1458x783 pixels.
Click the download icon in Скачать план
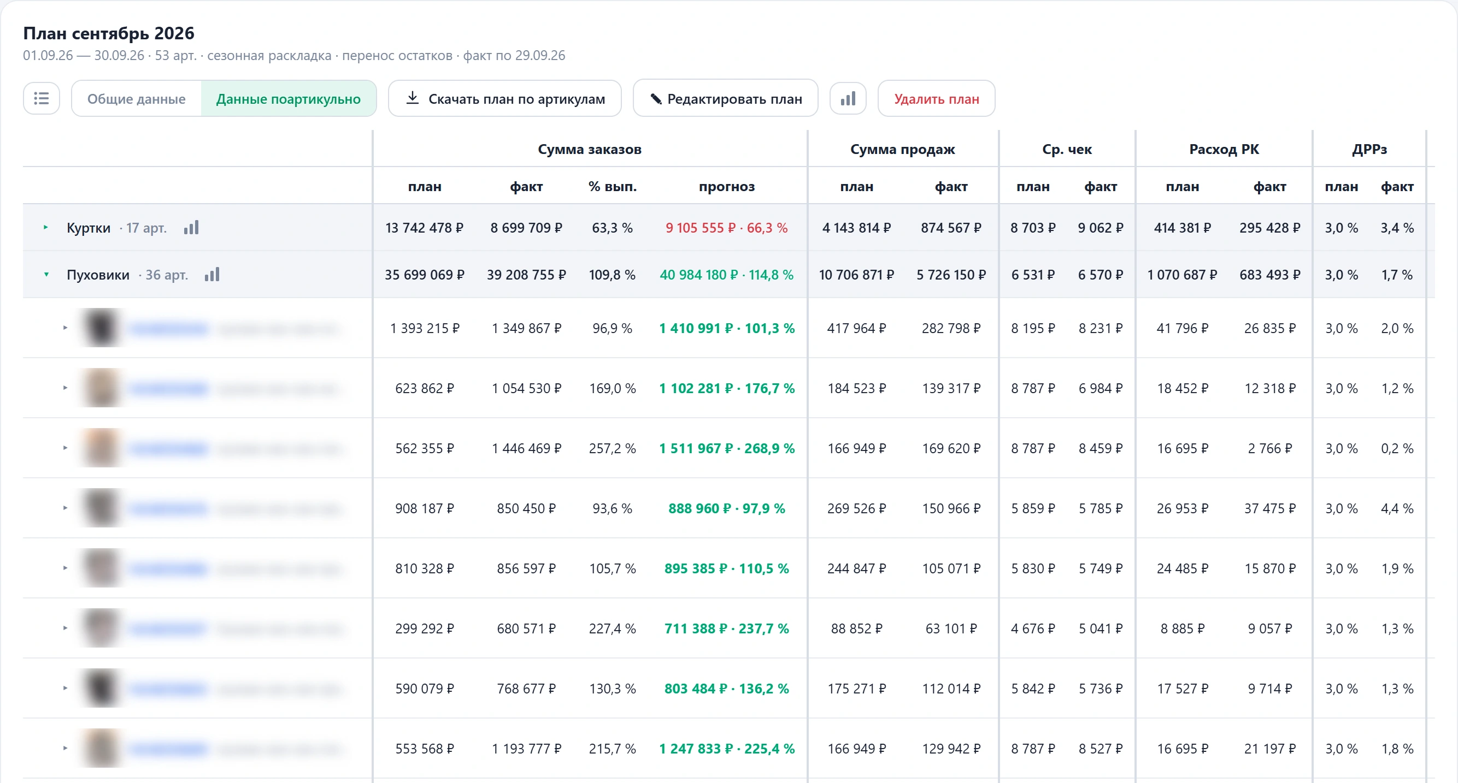[x=413, y=98]
